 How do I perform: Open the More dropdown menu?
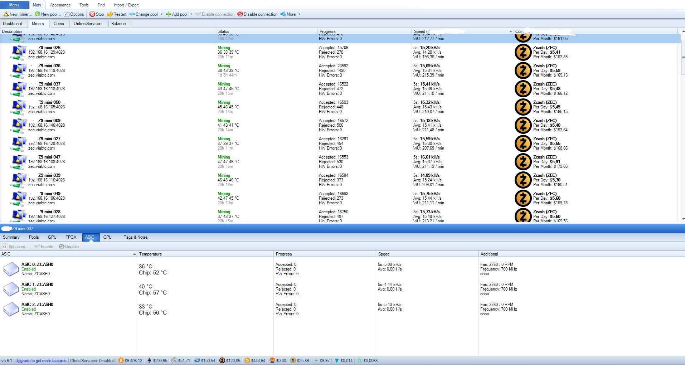tap(291, 14)
